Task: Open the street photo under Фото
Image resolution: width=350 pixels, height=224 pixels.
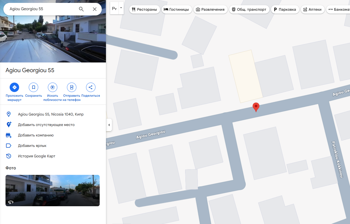Action: 53,191
